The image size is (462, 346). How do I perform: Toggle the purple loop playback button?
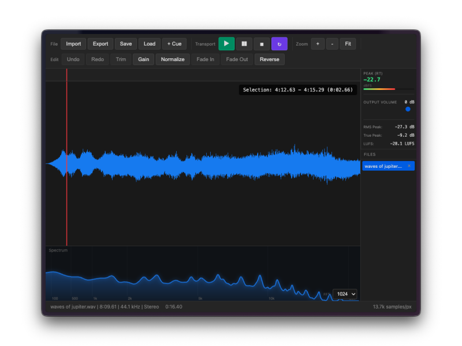coord(280,44)
